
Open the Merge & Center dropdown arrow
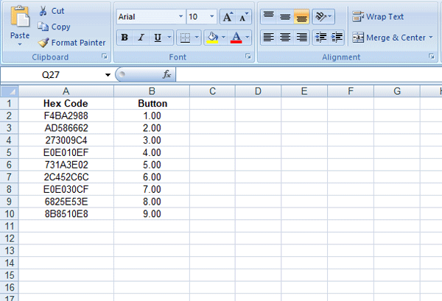[431, 38]
